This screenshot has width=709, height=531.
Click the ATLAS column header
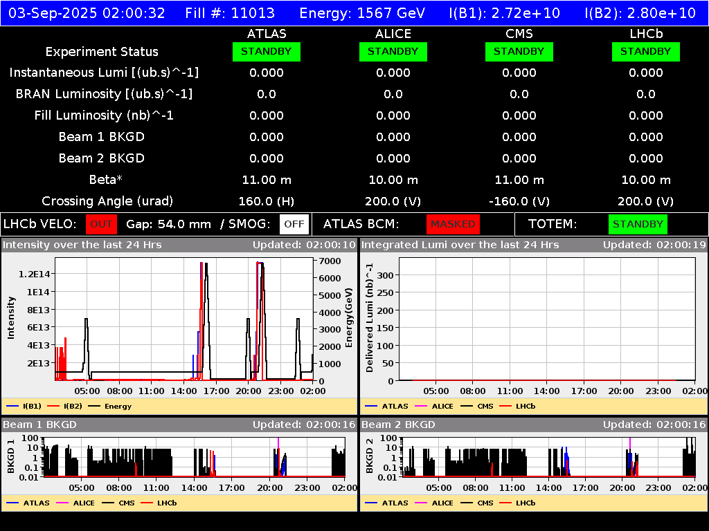click(267, 34)
